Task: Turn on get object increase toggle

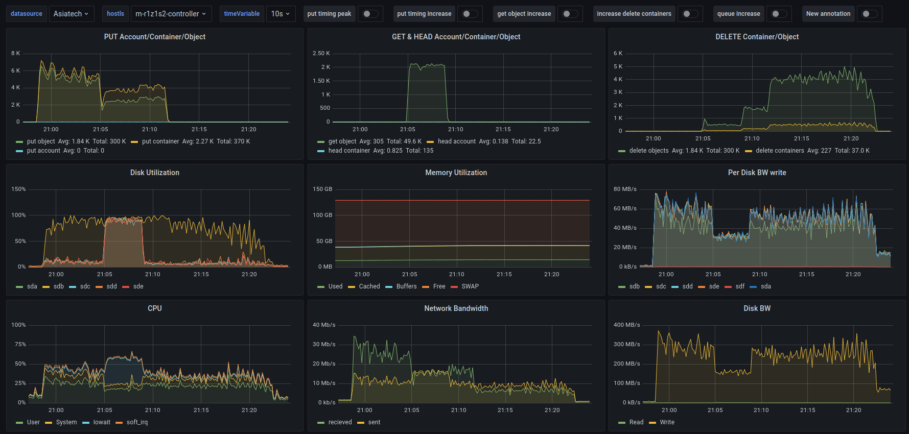Action: point(570,14)
